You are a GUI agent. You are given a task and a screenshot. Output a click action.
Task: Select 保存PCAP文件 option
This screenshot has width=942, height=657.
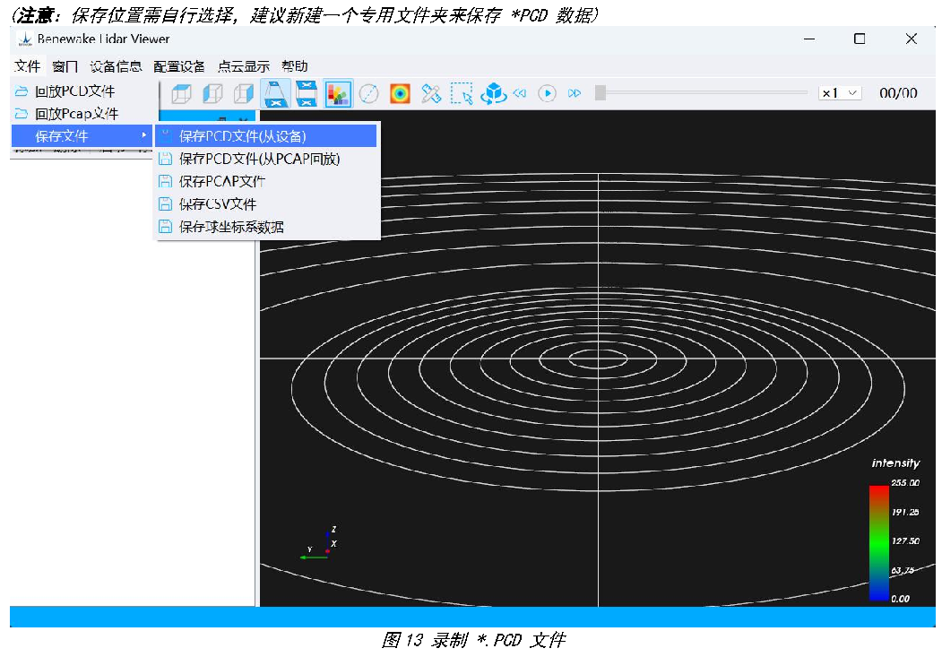pyautogui.click(x=266, y=181)
